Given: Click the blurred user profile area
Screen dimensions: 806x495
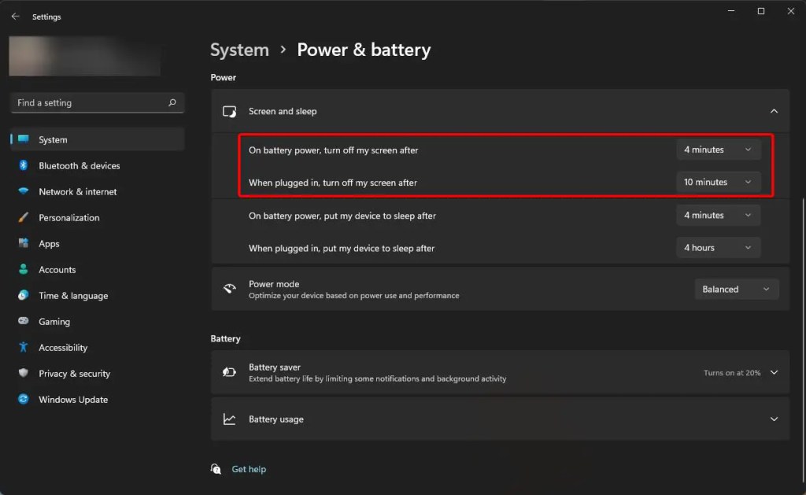Looking at the screenshot, I should [x=85, y=56].
